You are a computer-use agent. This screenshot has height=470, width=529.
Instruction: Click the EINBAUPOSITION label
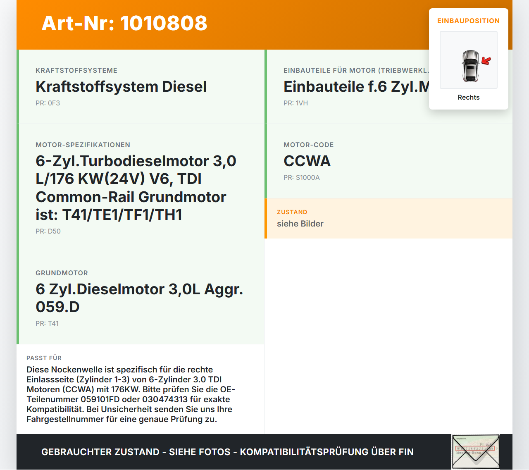point(469,21)
